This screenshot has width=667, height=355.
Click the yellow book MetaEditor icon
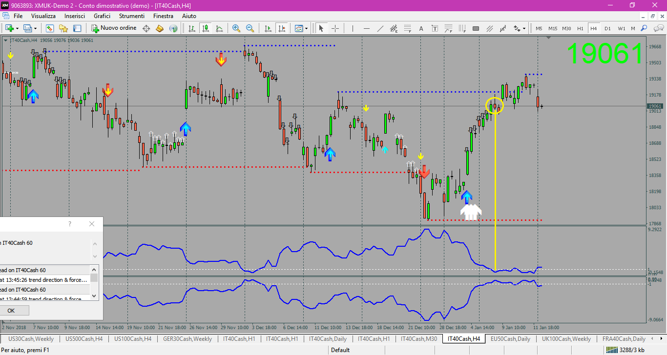coord(159,28)
